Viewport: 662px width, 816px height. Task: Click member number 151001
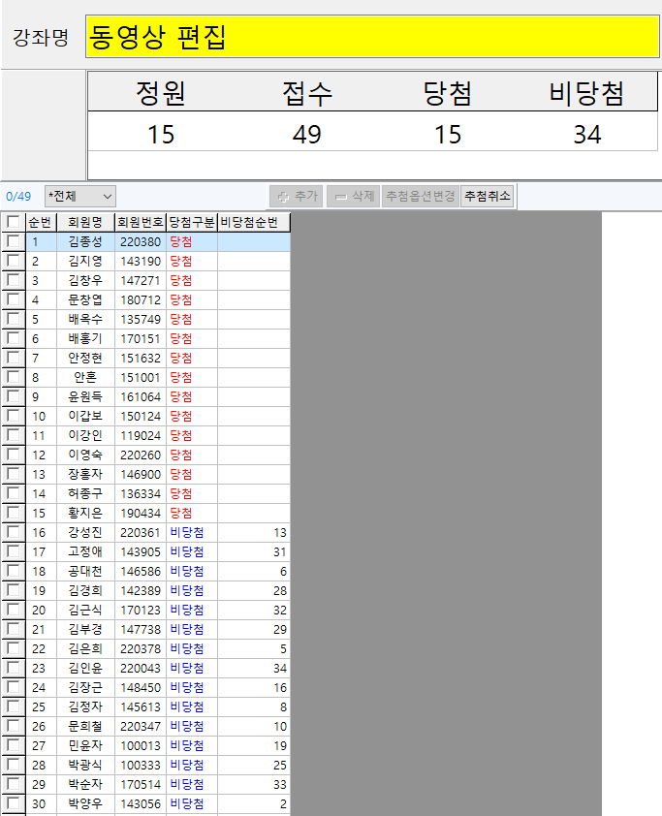tap(141, 378)
